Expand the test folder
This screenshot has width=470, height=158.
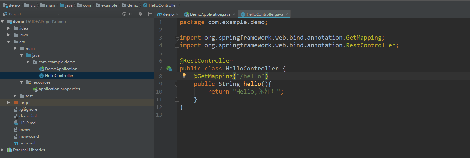(x=15, y=96)
